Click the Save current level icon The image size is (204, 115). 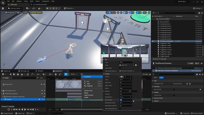3,8
